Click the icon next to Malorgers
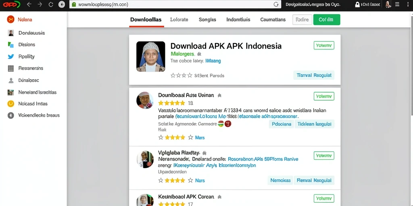 [x=199, y=54]
